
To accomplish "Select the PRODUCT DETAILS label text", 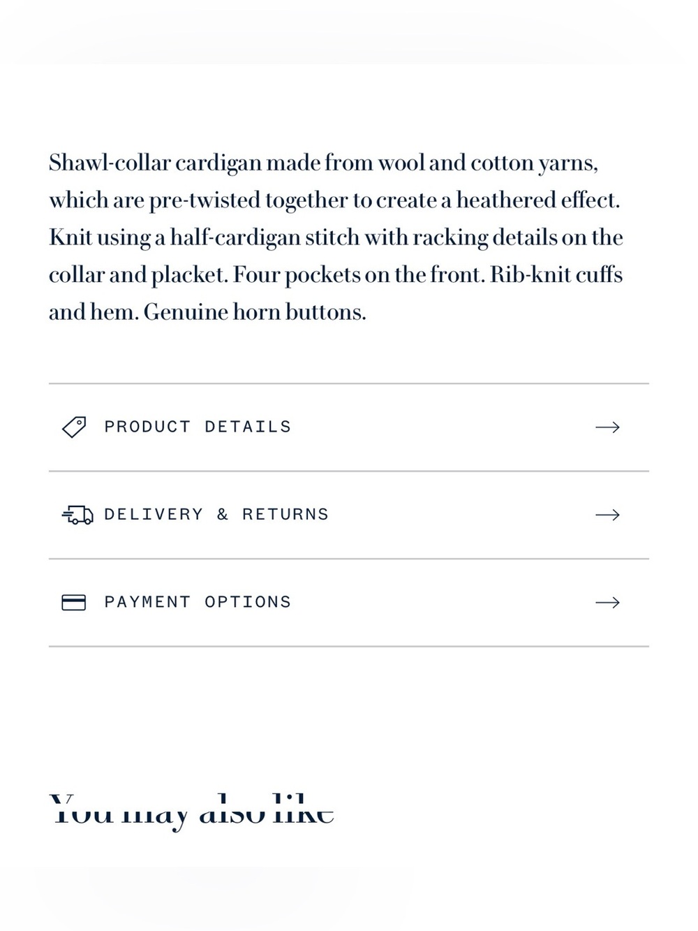I will (x=198, y=427).
